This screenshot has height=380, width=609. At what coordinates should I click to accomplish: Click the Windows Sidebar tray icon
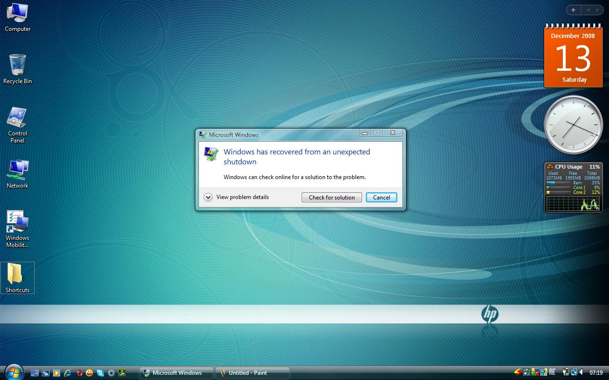pos(544,372)
